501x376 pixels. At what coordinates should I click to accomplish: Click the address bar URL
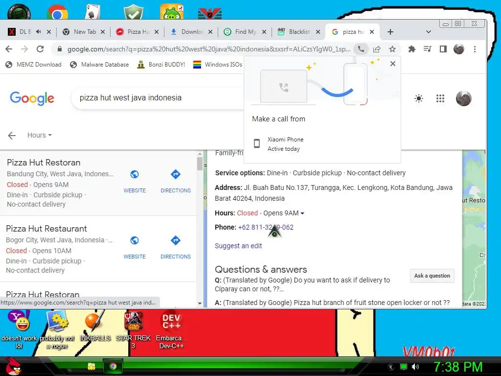pos(209,49)
